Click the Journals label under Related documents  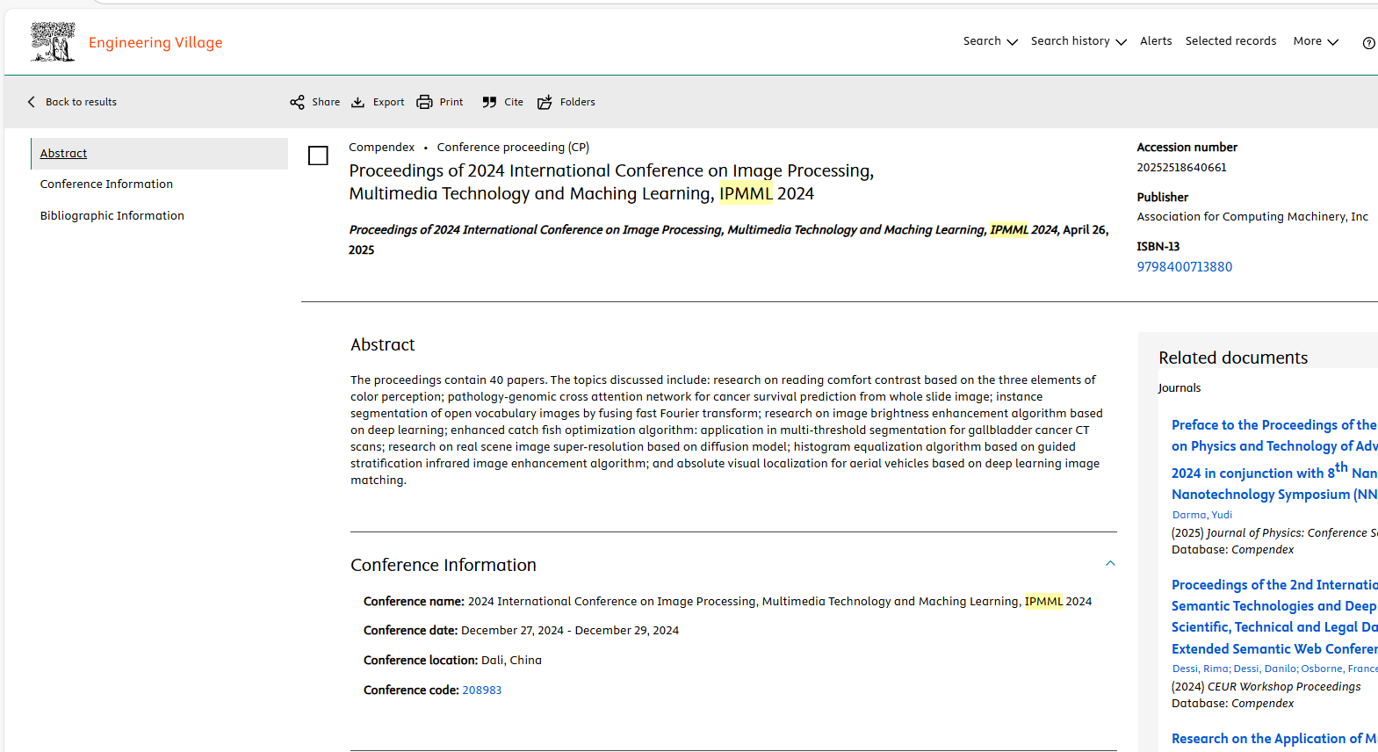tap(1179, 388)
